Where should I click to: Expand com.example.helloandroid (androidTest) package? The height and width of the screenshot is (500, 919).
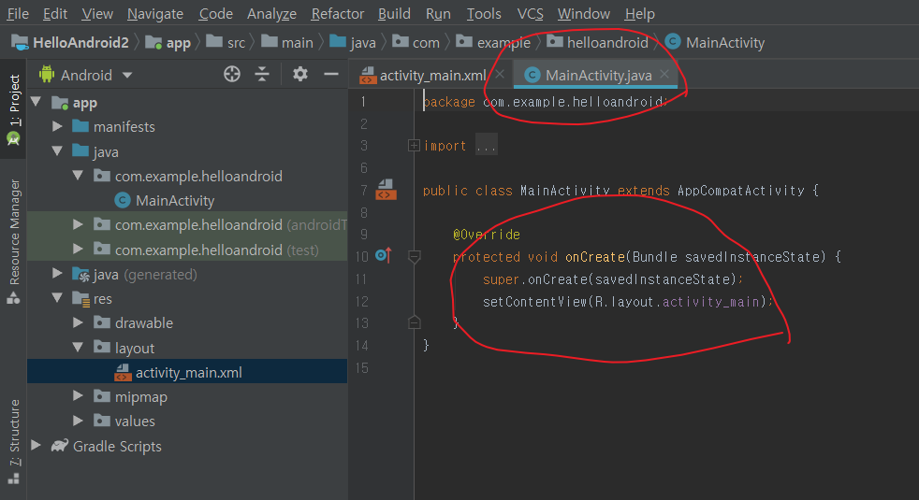tap(78, 224)
